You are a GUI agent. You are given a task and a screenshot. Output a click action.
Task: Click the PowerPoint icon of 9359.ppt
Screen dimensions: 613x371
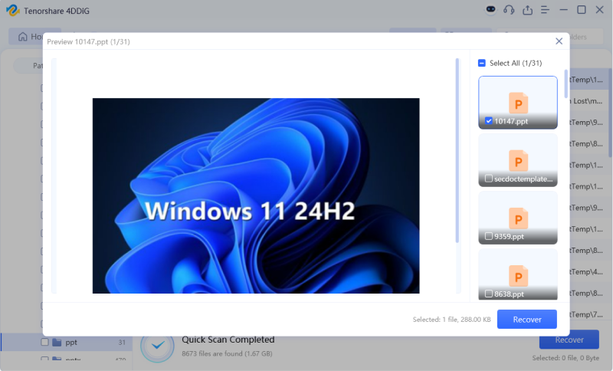point(518,218)
